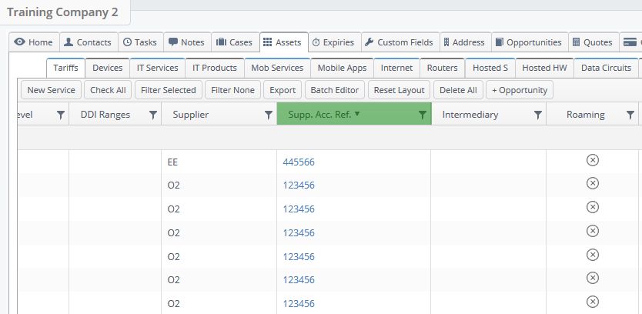Click the Filter None button
The height and width of the screenshot is (314, 642).
pyautogui.click(x=233, y=90)
